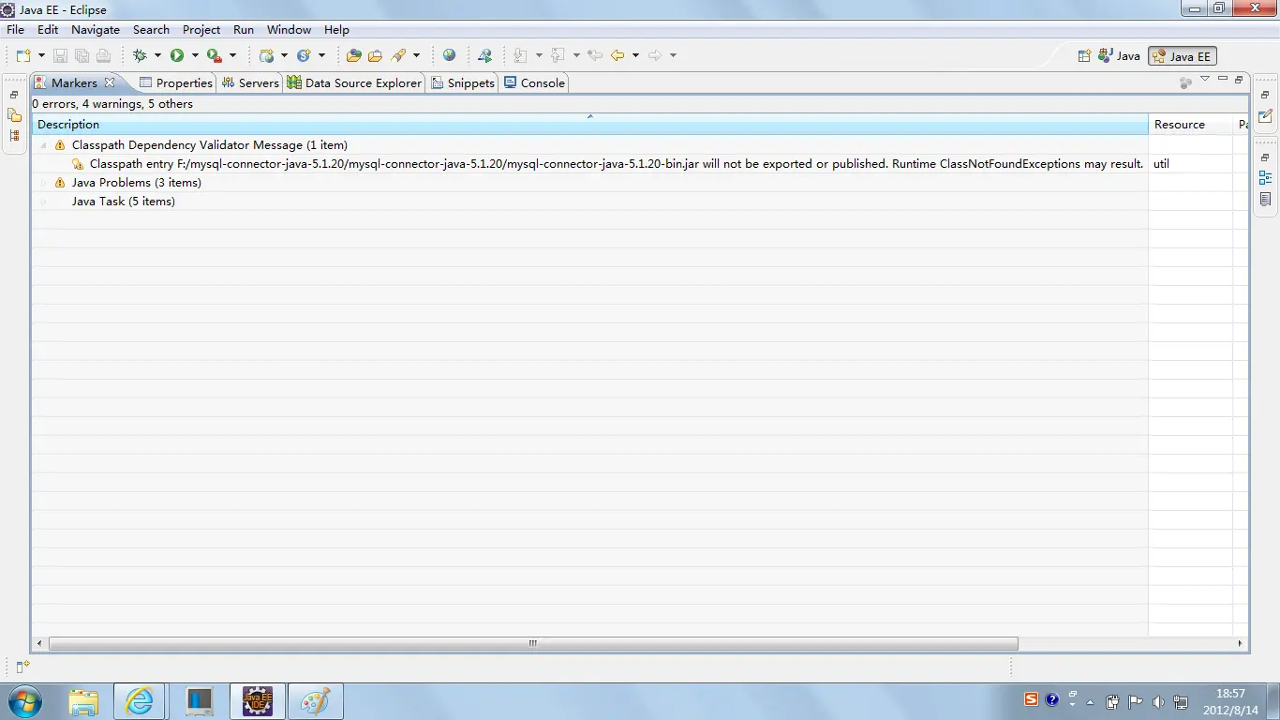Select the Java EE perspective button
This screenshot has width=1280, height=720.
(x=1182, y=56)
